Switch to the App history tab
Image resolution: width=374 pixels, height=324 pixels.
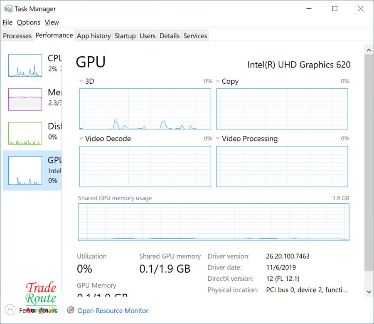point(93,36)
